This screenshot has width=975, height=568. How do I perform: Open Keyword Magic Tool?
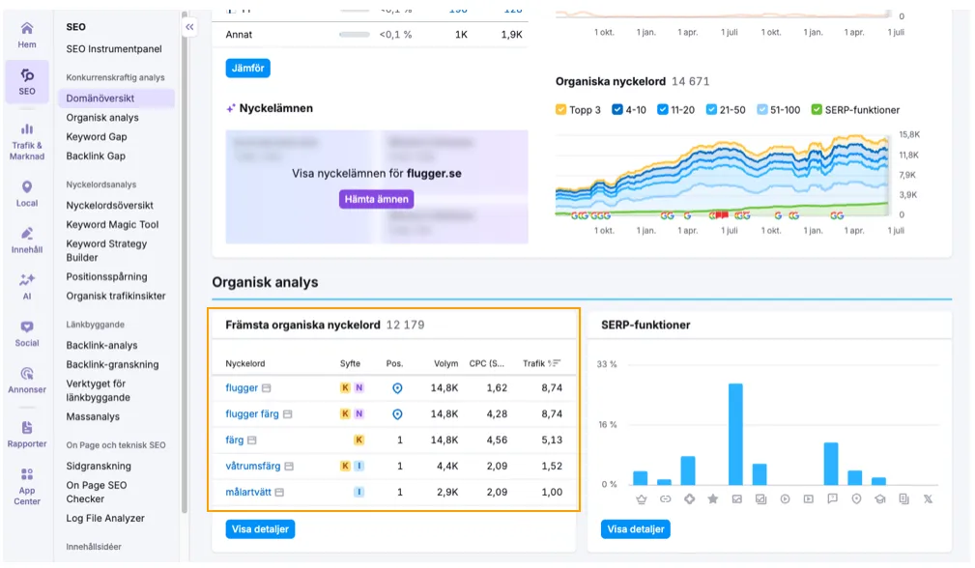pyautogui.click(x=112, y=224)
